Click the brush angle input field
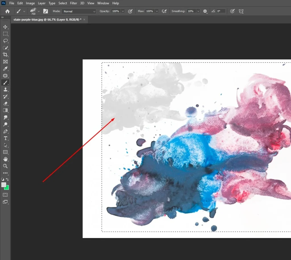 (x=221, y=11)
